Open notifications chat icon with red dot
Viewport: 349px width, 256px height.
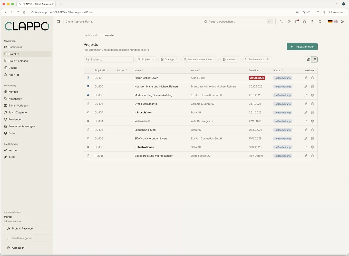point(297,22)
